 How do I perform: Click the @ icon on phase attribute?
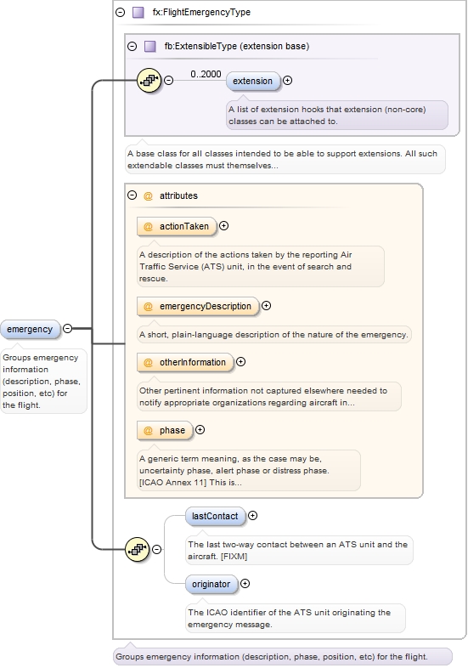click(148, 430)
